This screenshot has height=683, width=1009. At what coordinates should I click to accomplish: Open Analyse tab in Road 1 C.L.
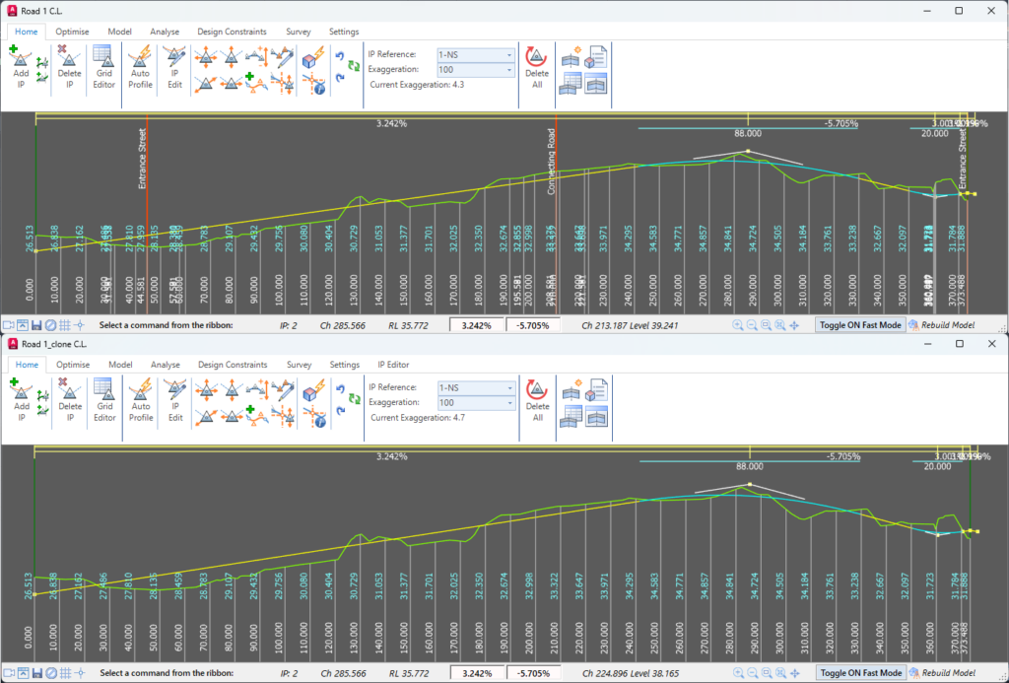(165, 32)
